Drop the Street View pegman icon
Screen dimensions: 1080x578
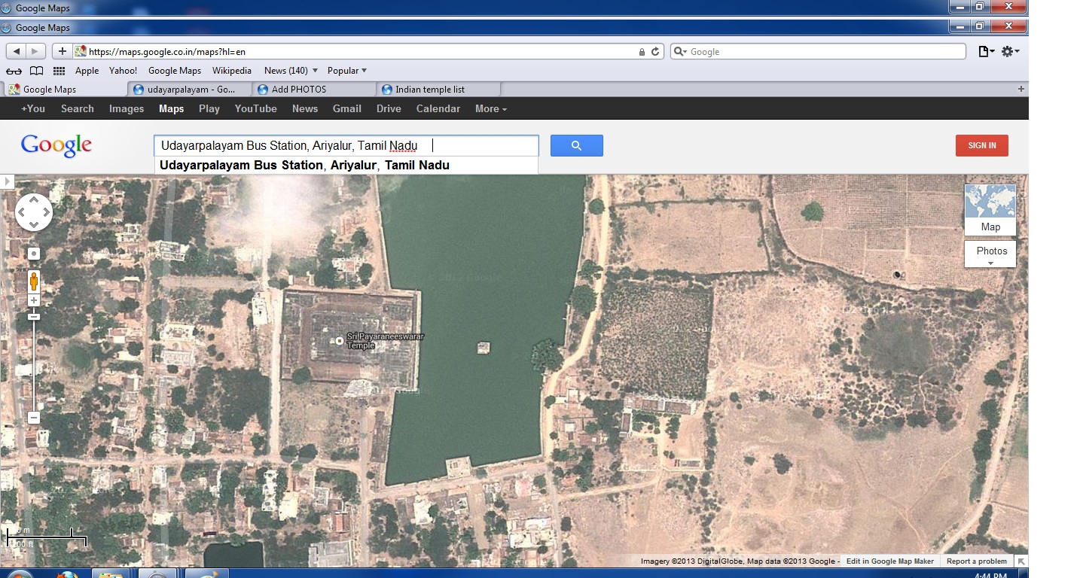point(34,281)
